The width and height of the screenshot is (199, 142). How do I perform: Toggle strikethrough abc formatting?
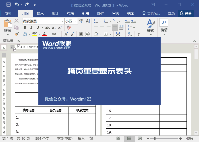tap(47, 28)
